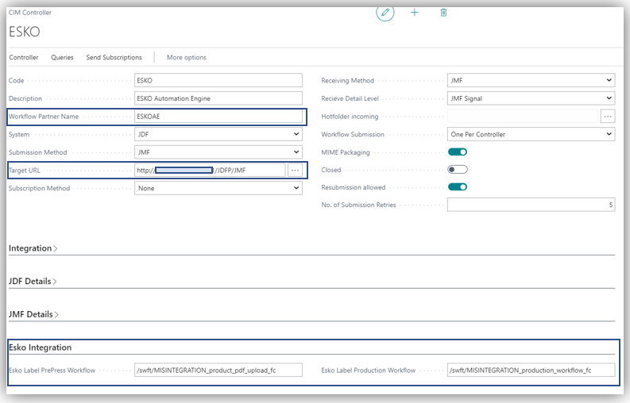Open Target URL ellipsis lookup button

click(x=295, y=170)
